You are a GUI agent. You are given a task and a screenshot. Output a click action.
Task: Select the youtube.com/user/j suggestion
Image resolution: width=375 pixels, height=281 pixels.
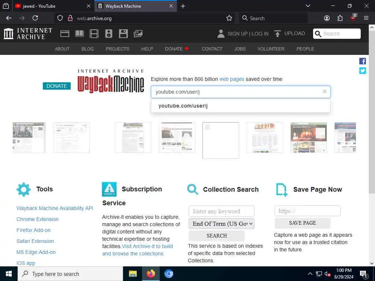(241, 106)
